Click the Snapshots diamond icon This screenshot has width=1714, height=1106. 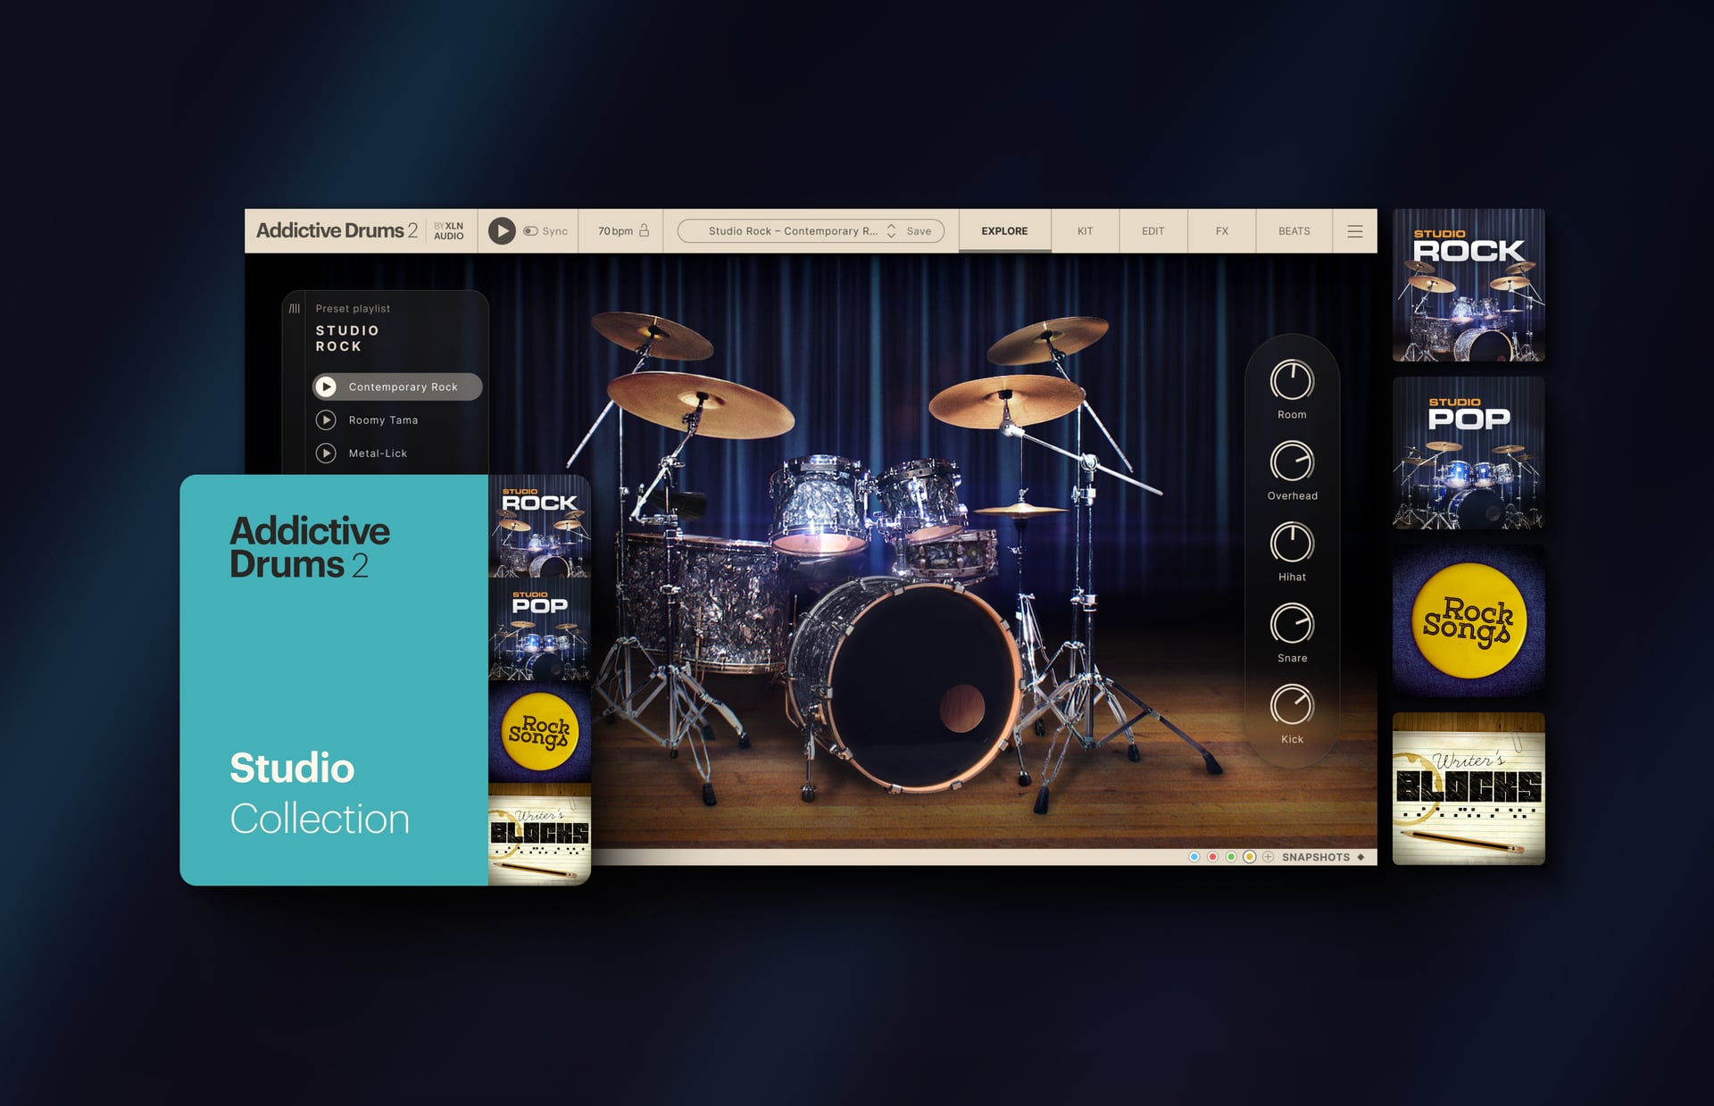[1360, 857]
